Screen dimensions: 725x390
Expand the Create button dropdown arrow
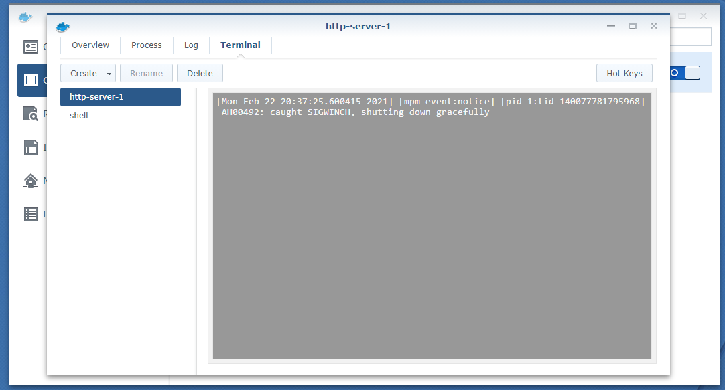pyautogui.click(x=109, y=74)
